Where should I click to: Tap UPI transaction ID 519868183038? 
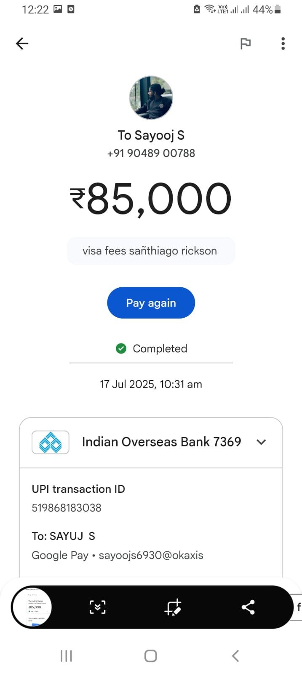tap(67, 508)
